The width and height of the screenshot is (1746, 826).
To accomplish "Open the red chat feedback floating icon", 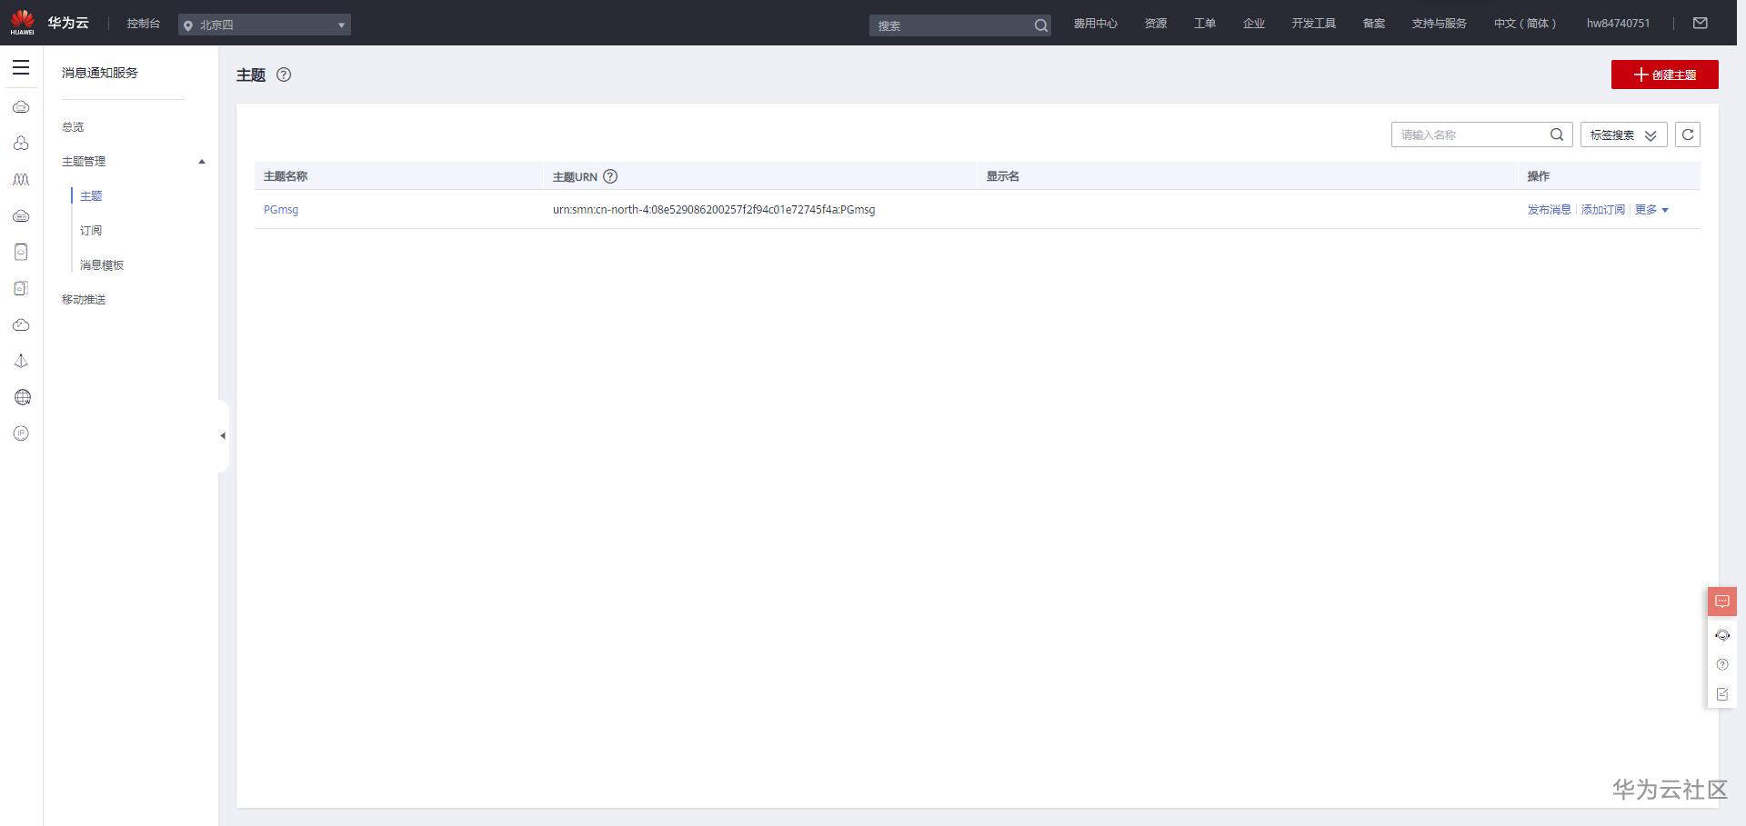I will [x=1722, y=602].
